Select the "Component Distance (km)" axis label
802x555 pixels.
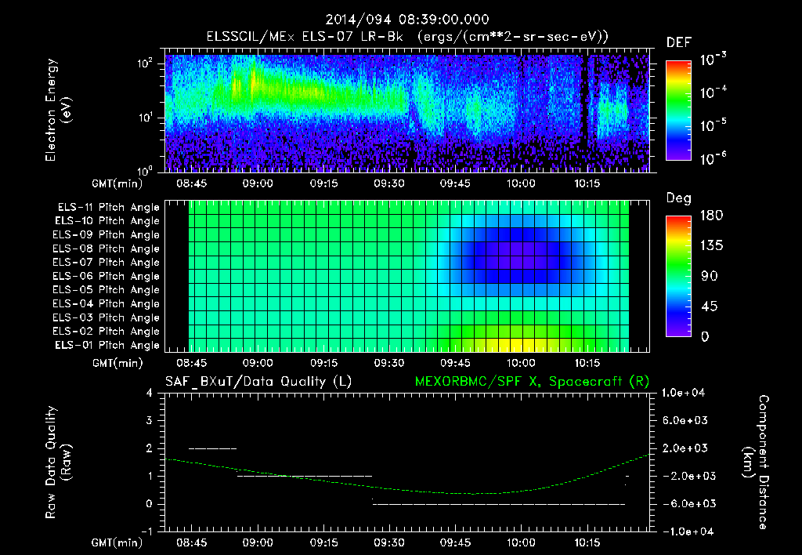point(755,462)
